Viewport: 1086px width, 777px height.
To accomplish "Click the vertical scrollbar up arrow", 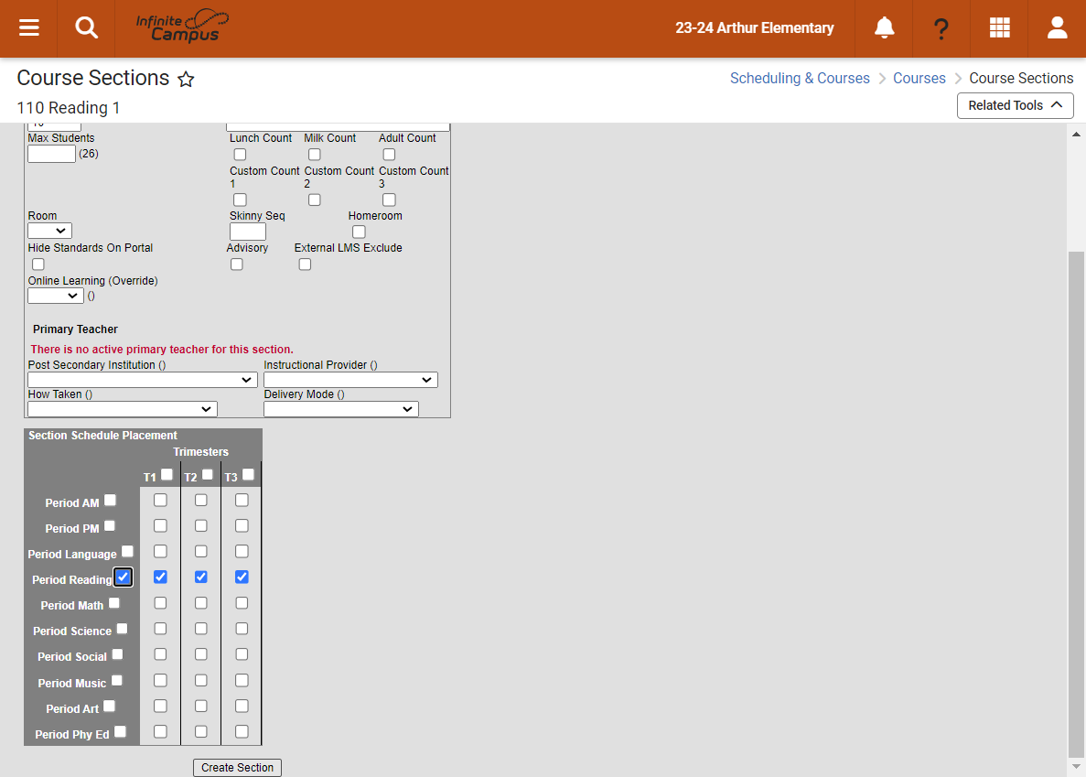I will 1076,135.
